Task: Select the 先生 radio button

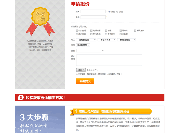Action: tap(109, 12)
